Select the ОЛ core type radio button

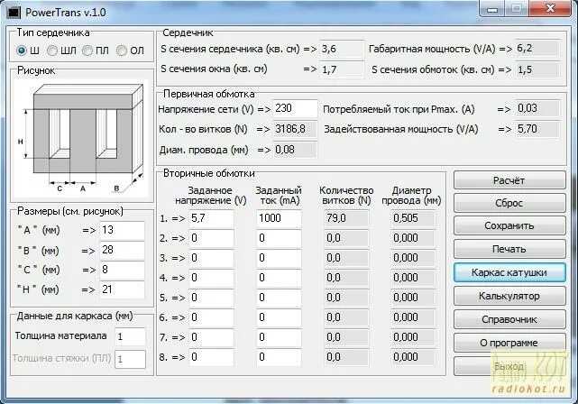(x=122, y=50)
